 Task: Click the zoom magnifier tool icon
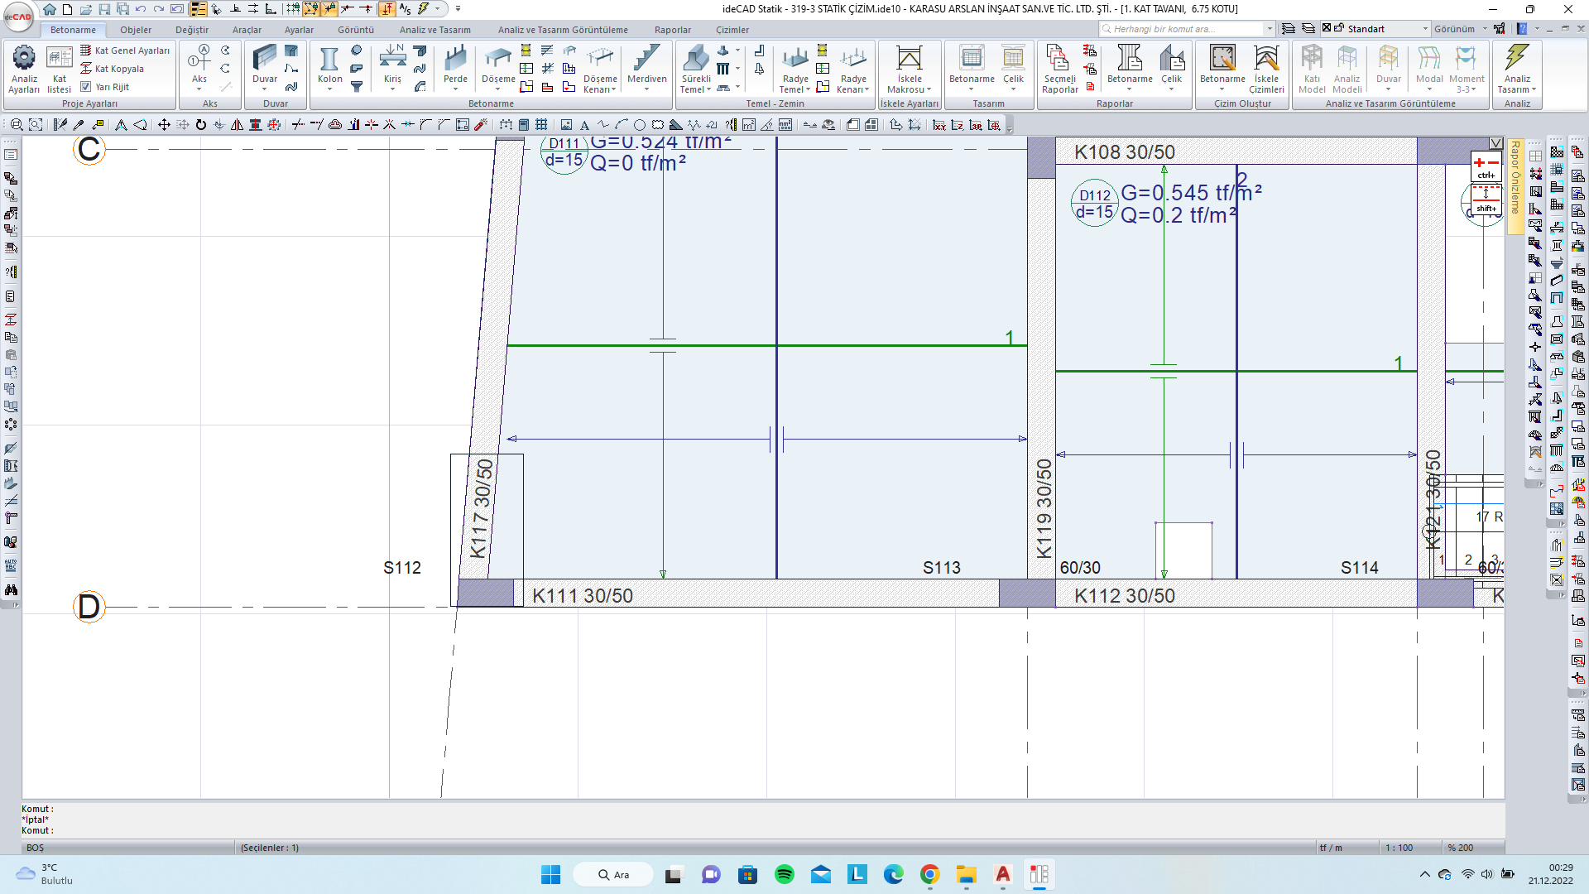tap(17, 125)
